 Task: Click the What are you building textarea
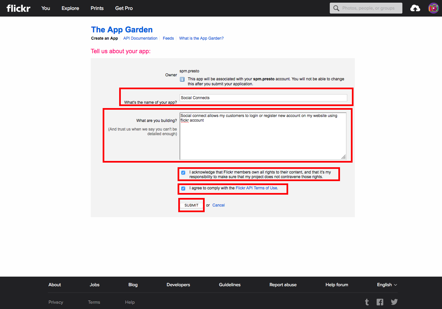[263, 136]
